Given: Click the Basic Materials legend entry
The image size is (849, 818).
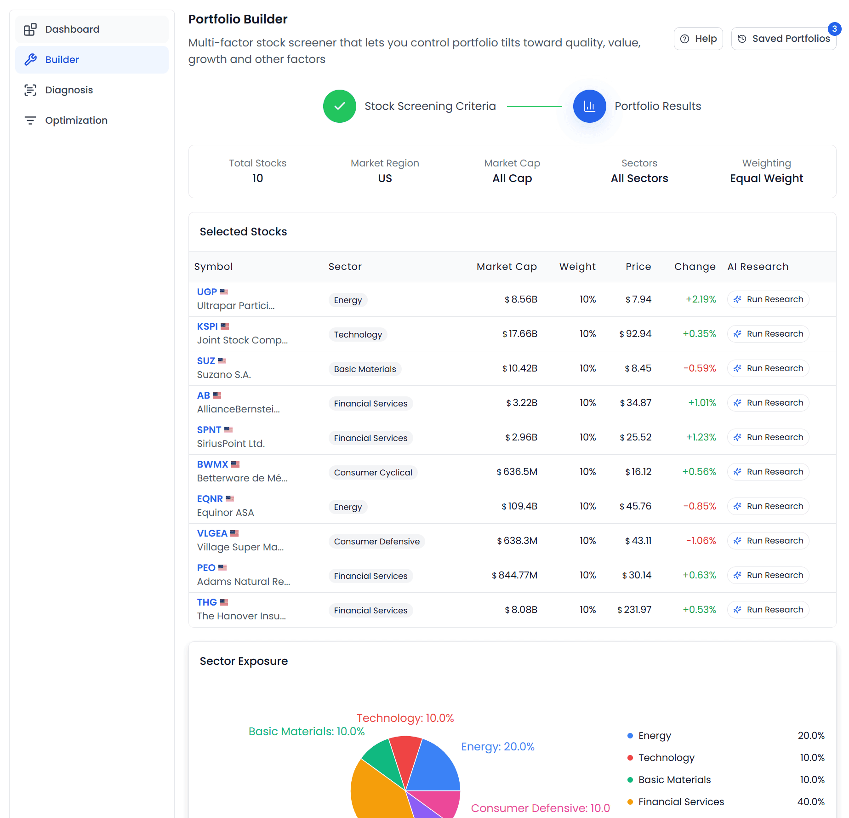Looking at the screenshot, I should coord(726,780).
